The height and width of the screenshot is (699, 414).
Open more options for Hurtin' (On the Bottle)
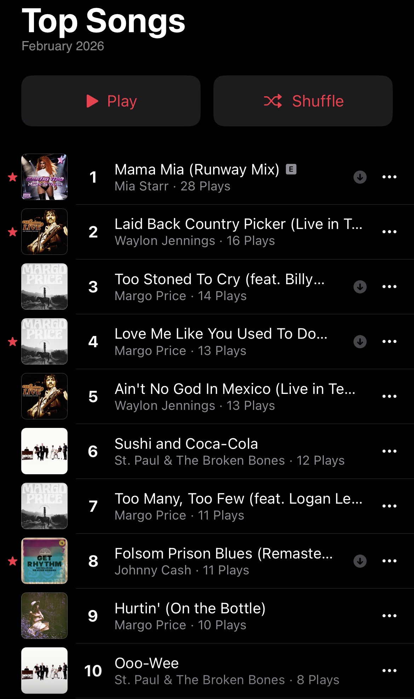pos(389,616)
